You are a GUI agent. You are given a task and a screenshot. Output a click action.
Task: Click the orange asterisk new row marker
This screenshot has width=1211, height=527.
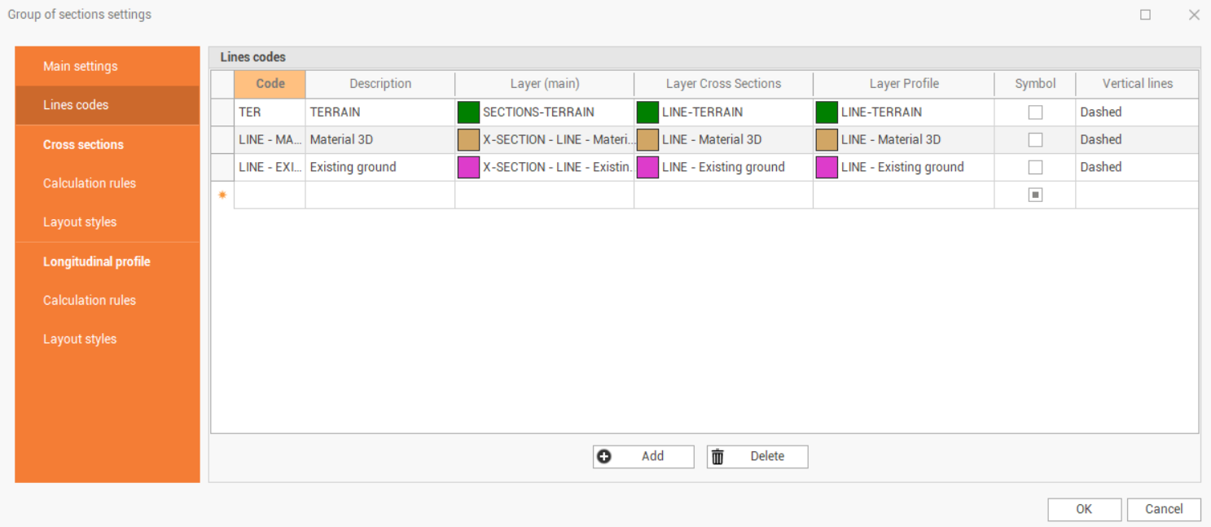tap(222, 195)
